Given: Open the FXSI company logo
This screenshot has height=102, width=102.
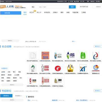Looking at the screenshot, I should point(71,56).
